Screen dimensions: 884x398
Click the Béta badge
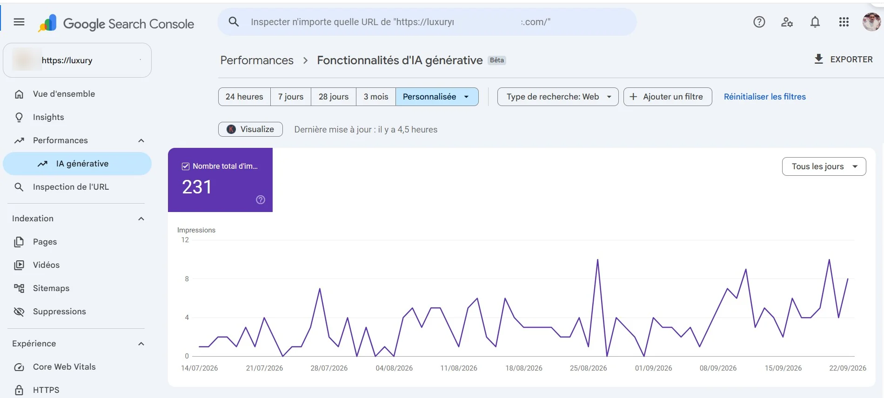pos(497,60)
